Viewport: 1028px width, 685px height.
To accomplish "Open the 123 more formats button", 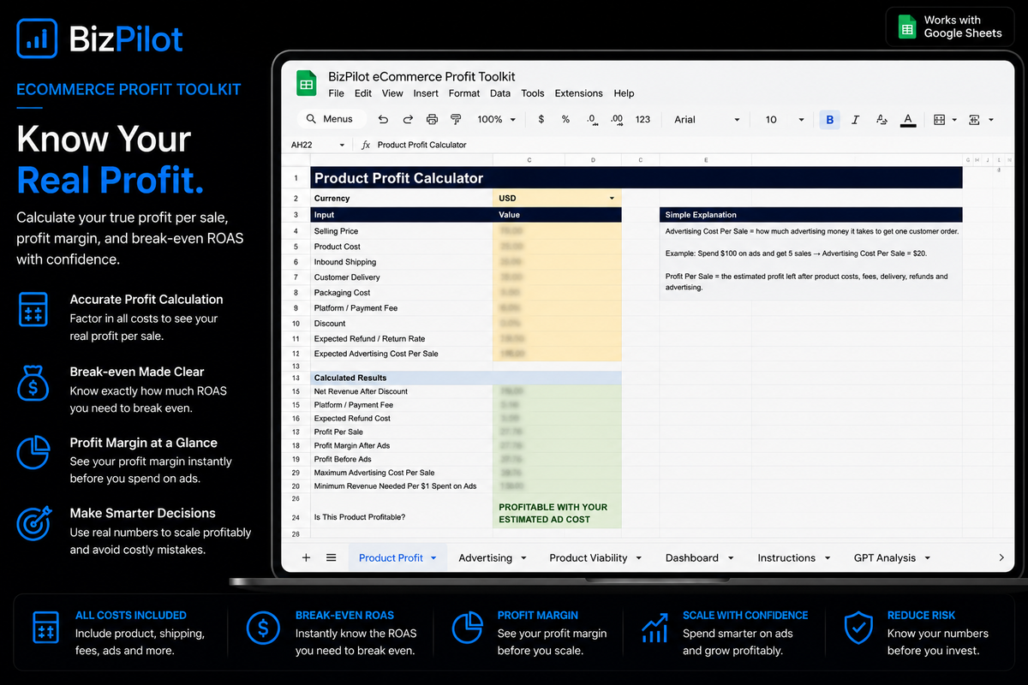I will [643, 120].
